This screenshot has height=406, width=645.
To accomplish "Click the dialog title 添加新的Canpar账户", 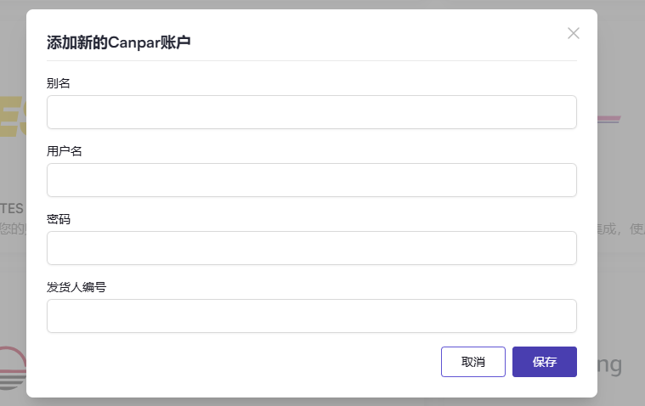I will (x=118, y=42).
